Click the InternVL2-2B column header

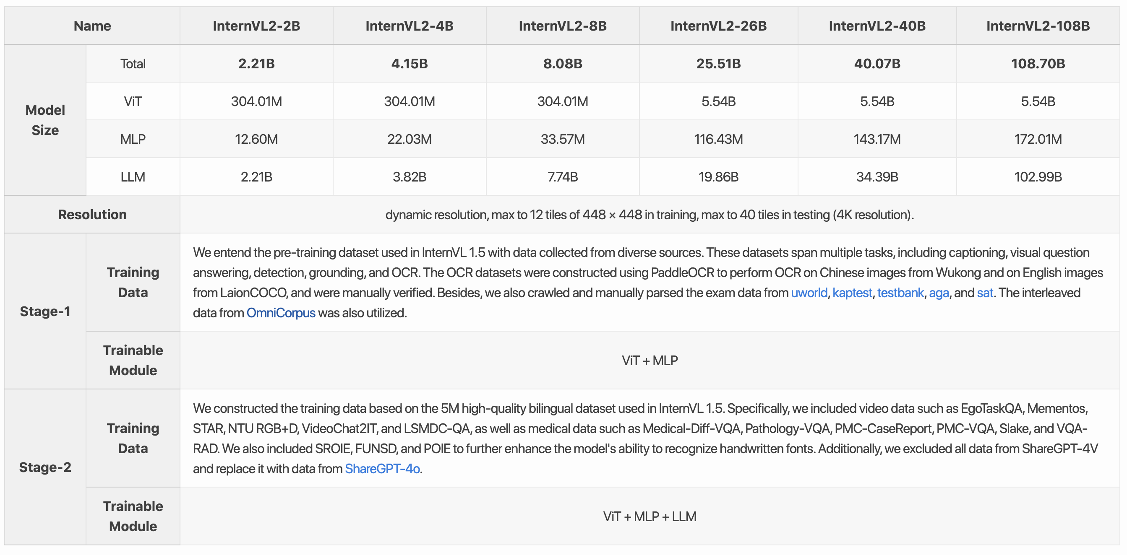pos(256,26)
